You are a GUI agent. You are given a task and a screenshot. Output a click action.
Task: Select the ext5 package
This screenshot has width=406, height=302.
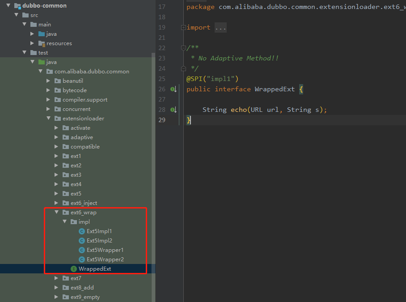(x=76, y=194)
